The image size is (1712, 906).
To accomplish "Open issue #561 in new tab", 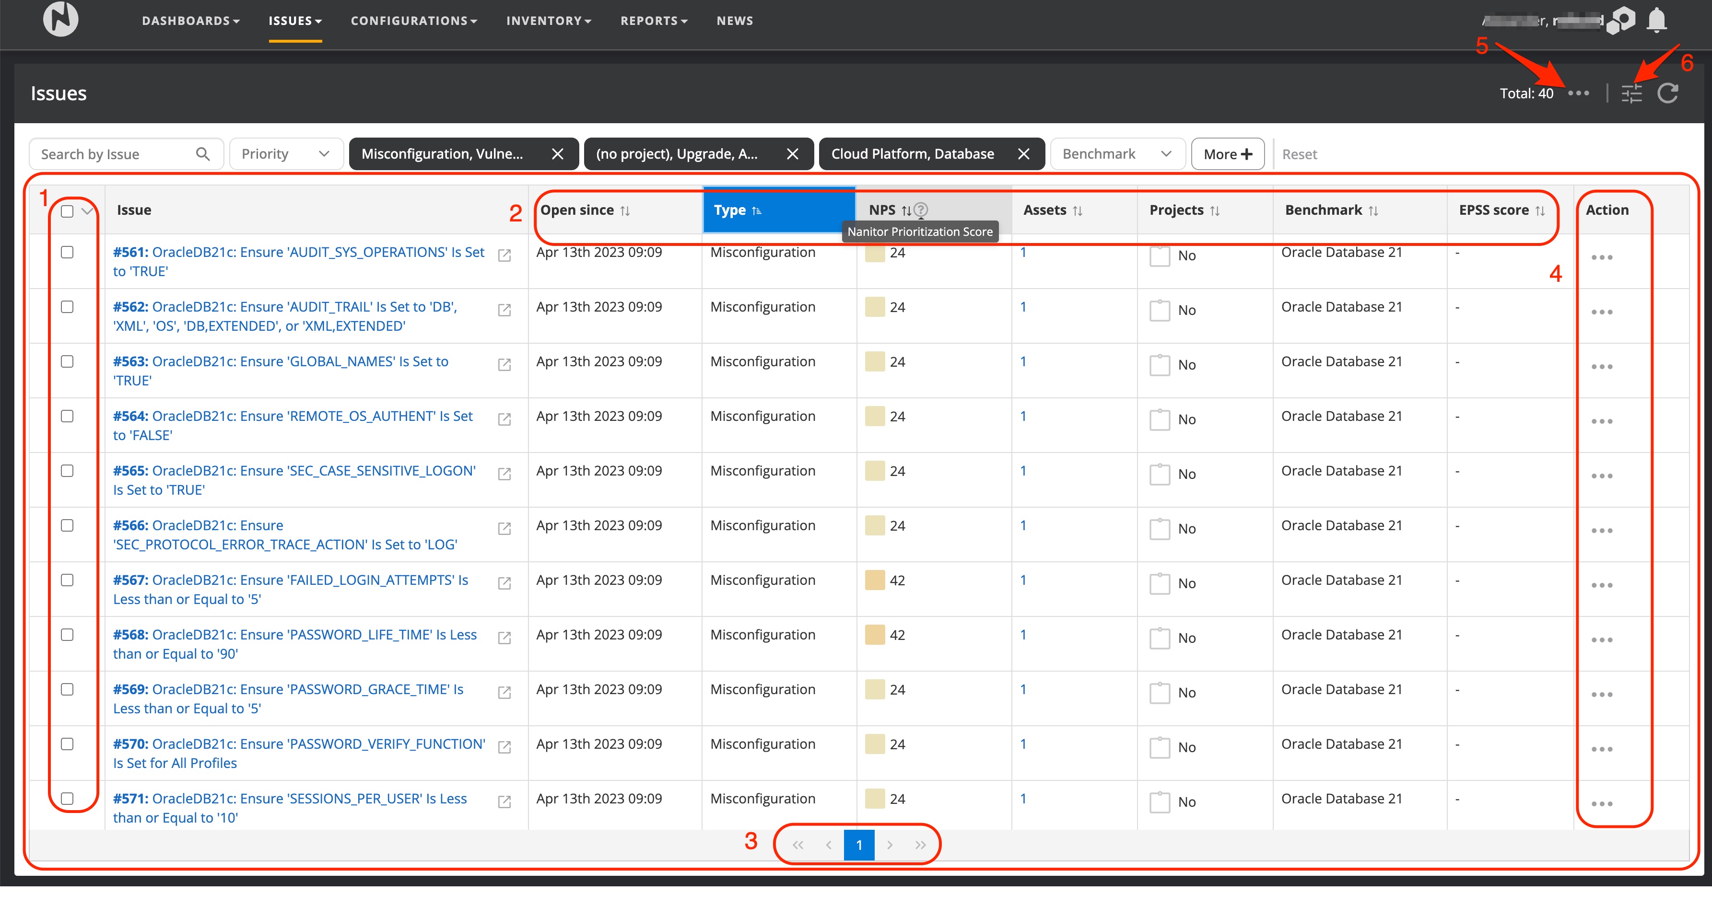I will (504, 256).
